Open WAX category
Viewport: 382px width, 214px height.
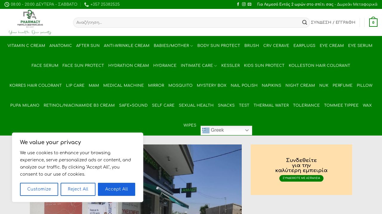pos(367,106)
